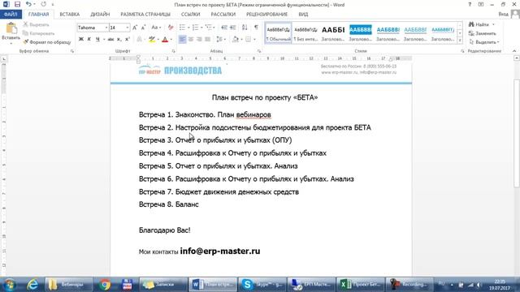Viewport: 520px width, 292px height.
Task: Open the Windows Start button
Action: tap(9, 285)
